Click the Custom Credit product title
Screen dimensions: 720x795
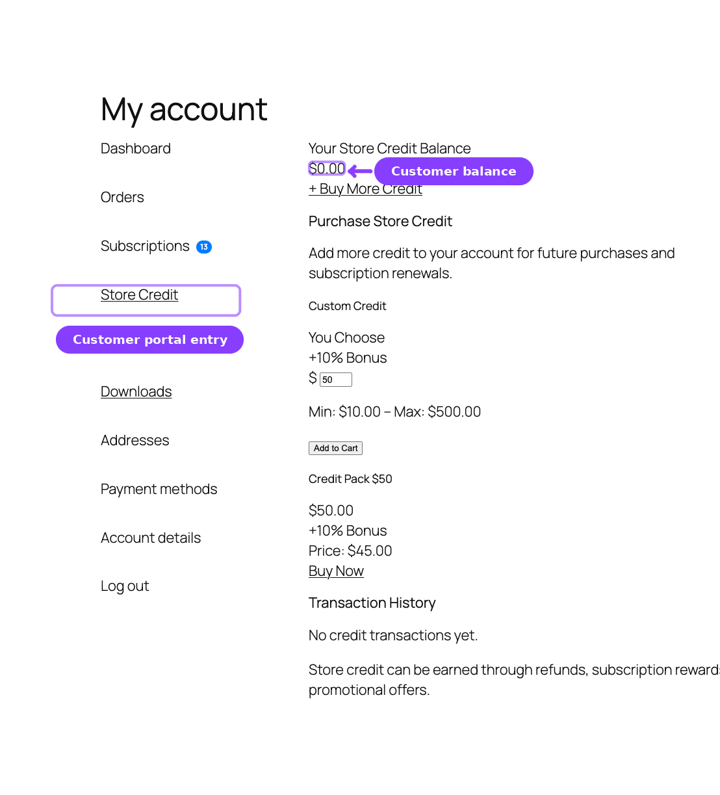(347, 306)
